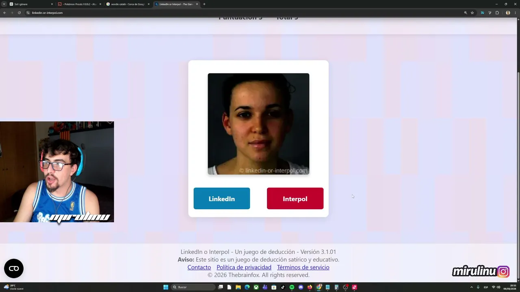Open the zoom magnifier in address bar
520x292 pixels.
click(466, 13)
